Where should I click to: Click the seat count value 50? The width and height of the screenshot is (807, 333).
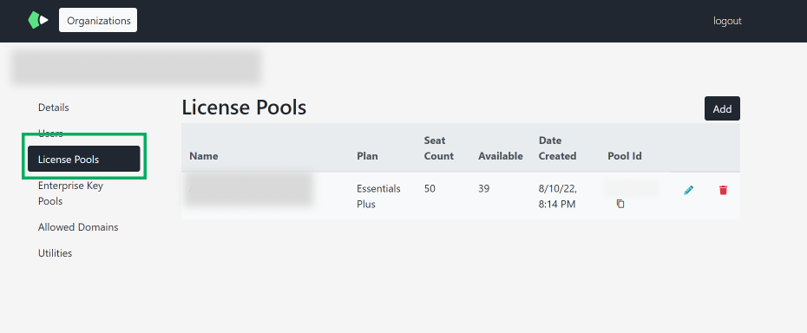click(430, 188)
